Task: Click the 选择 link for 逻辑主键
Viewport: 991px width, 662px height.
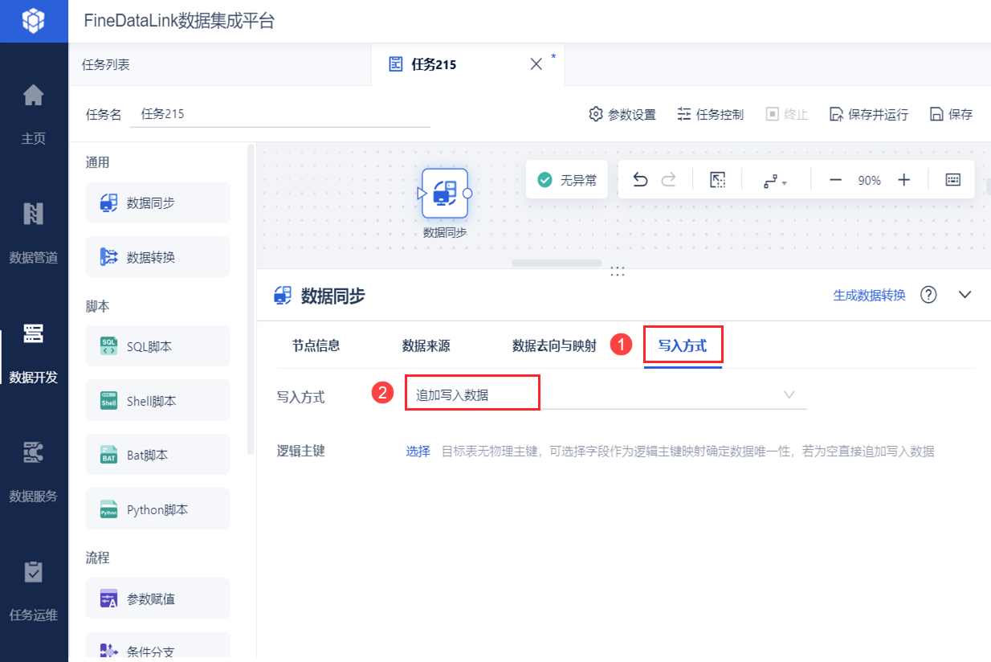Action: coord(418,452)
